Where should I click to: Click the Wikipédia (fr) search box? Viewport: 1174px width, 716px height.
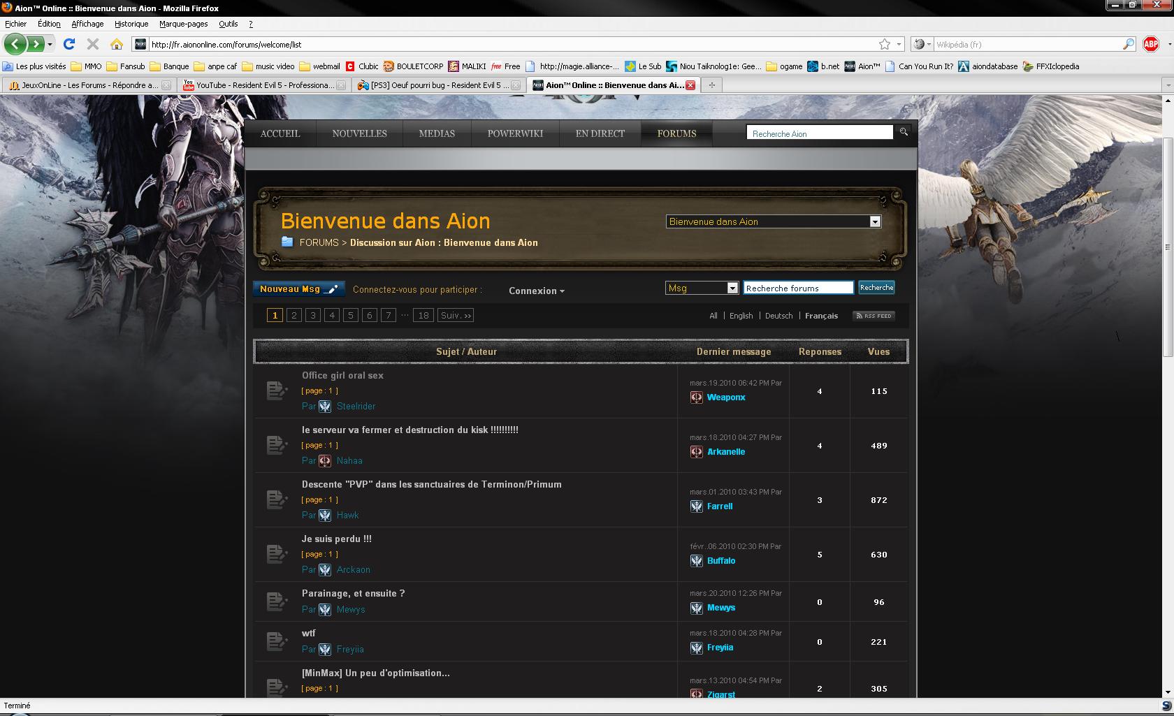point(1027,44)
